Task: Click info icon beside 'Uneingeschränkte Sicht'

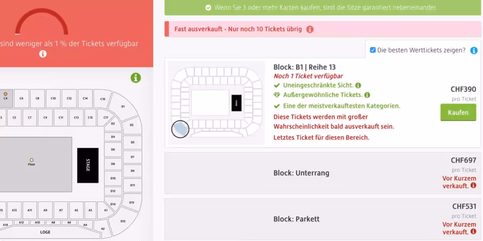Action: point(358,86)
